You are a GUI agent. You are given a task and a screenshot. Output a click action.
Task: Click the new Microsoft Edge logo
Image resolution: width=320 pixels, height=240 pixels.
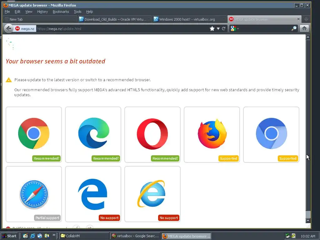tap(94, 133)
